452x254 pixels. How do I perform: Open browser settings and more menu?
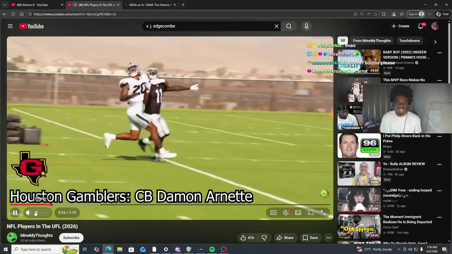click(429, 14)
